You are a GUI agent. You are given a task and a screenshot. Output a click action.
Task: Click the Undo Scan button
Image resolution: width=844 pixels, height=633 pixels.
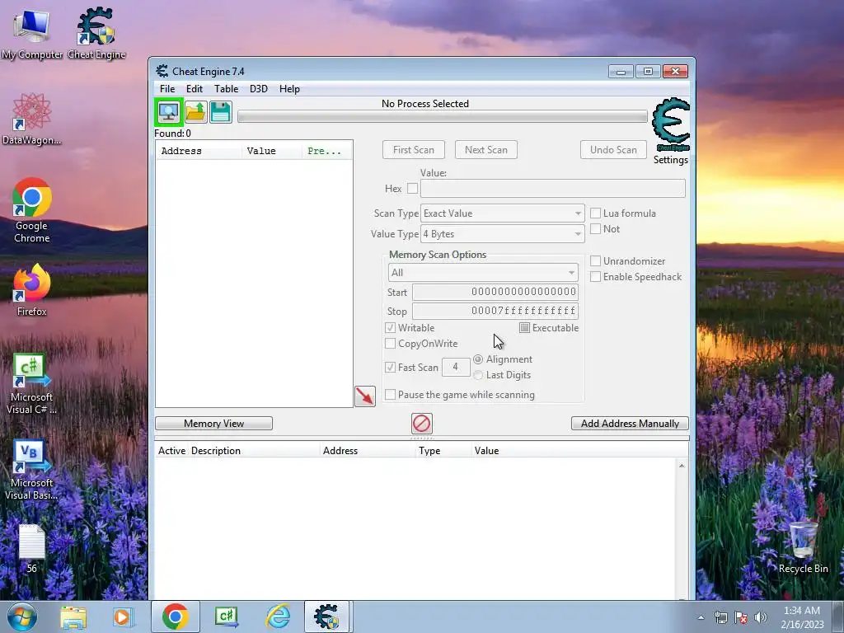(613, 150)
